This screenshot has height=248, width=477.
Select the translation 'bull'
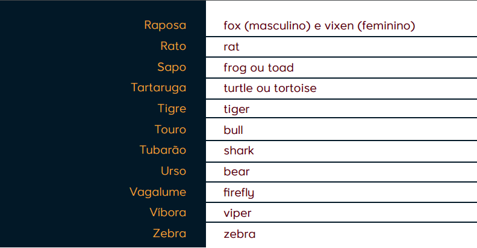(x=233, y=130)
